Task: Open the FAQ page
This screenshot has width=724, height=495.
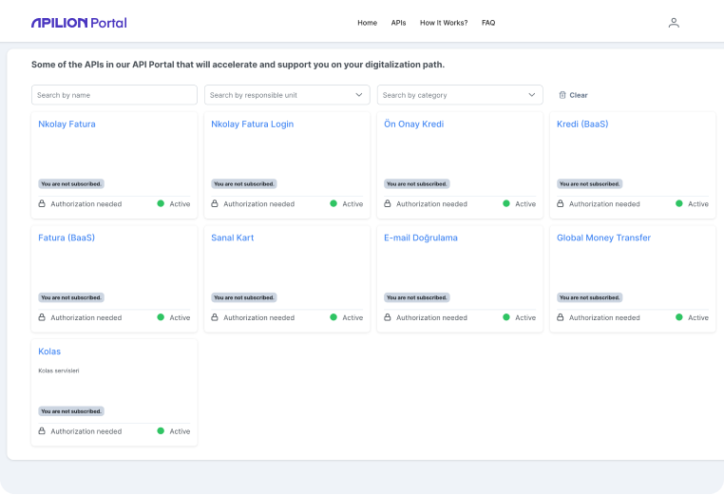Action: pyautogui.click(x=488, y=23)
